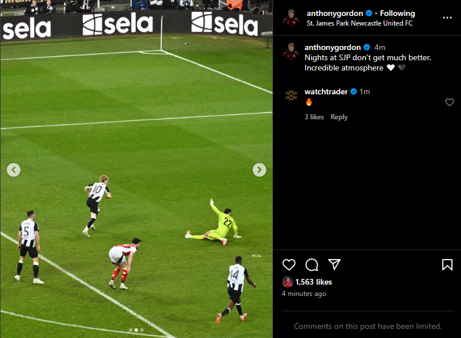Screen dimensions: 461x338
Task: Open the watchtrader username link
Action: pos(326,92)
